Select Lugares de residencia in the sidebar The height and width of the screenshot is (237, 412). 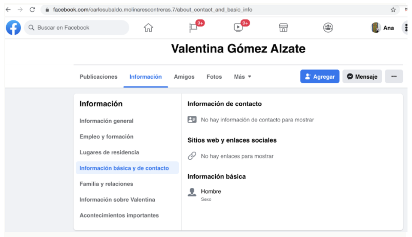(x=109, y=152)
